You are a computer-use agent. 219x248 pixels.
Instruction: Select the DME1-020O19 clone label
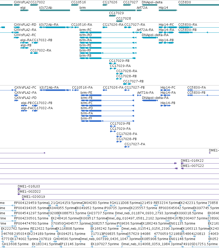click(x=33, y=197)
